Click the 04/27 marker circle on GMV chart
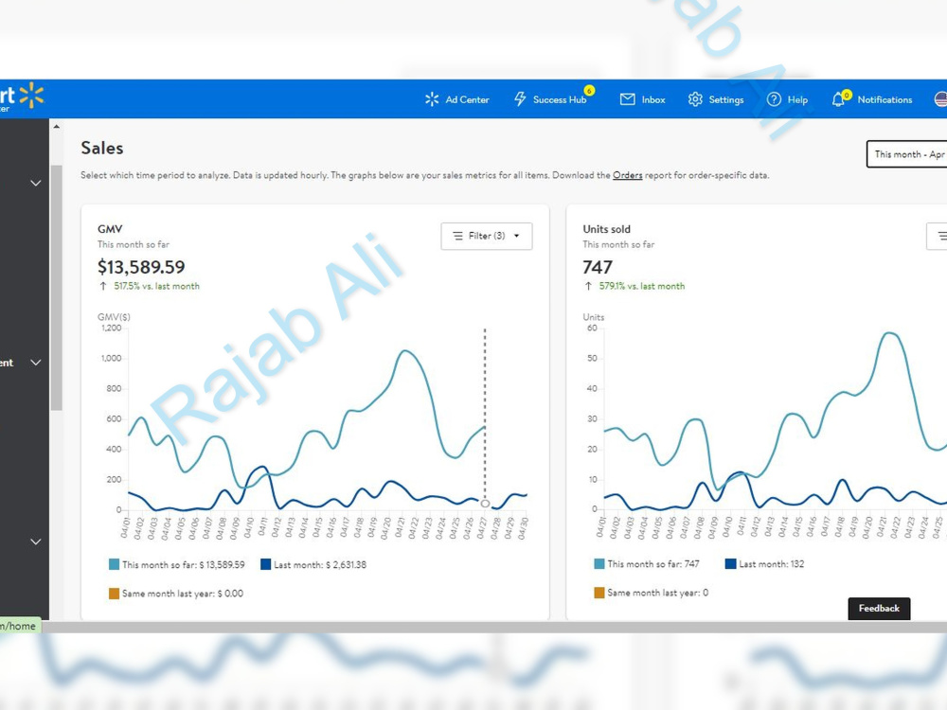Image resolution: width=947 pixels, height=710 pixels. (485, 504)
